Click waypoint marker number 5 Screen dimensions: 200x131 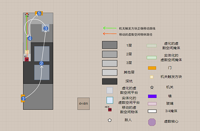(39, 13)
